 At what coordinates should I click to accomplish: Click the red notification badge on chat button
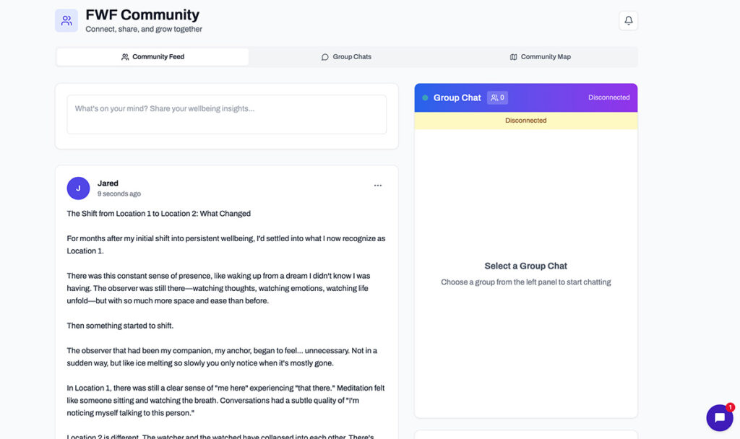(x=730, y=407)
